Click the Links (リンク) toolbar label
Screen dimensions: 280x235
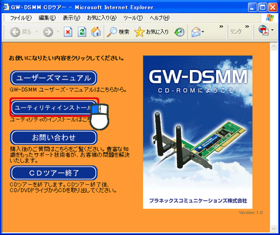pos(236,31)
